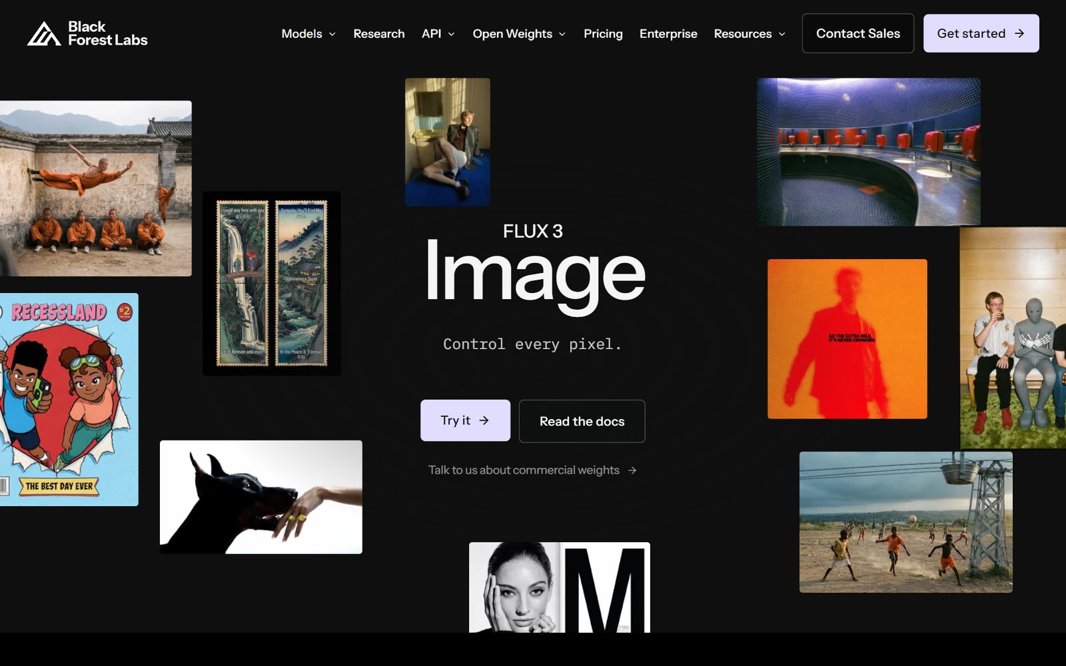Click the Contact Sales button
This screenshot has height=666, width=1066.
point(858,33)
